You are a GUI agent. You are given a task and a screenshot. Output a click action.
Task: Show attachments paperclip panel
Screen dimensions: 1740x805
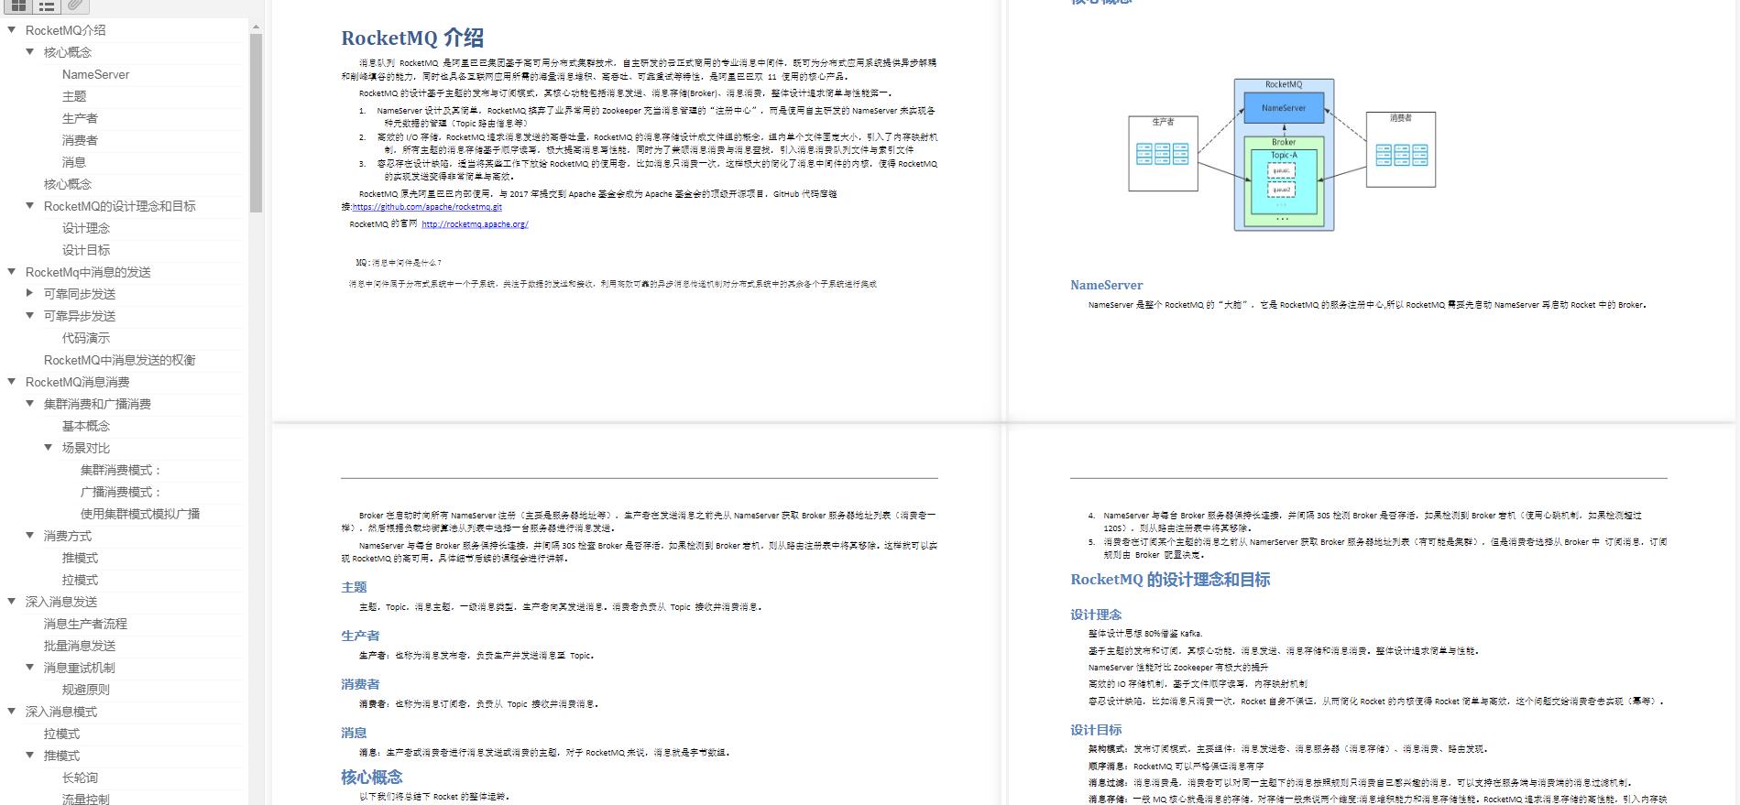(x=76, y=6)
